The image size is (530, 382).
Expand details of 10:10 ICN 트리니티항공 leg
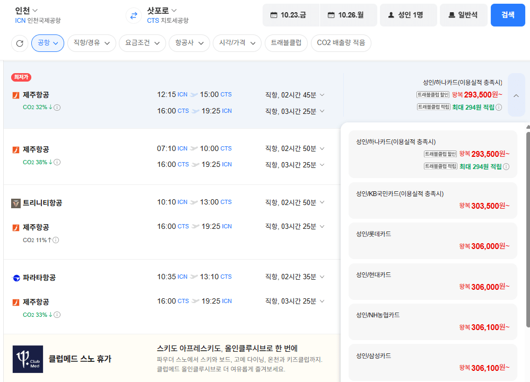[322, 202]
